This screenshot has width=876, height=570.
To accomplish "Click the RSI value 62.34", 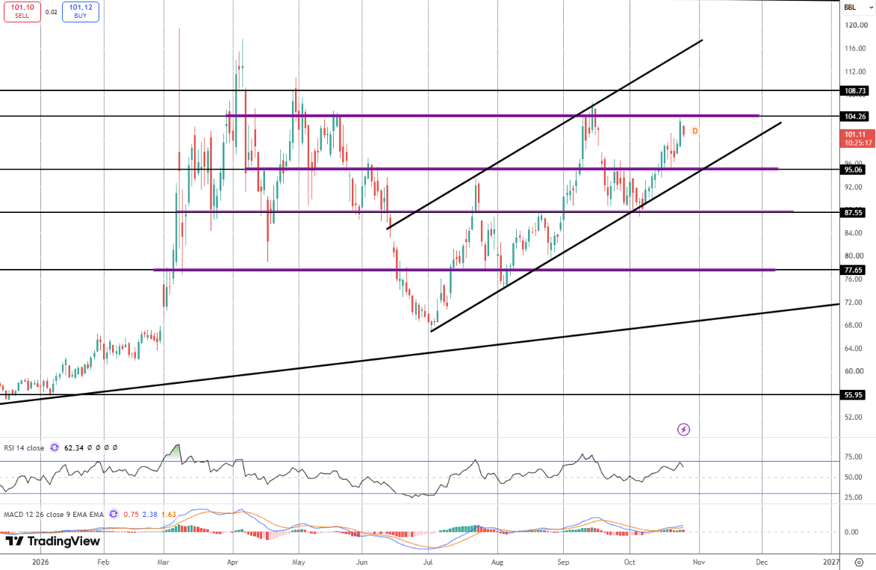I will click(74, 447).
